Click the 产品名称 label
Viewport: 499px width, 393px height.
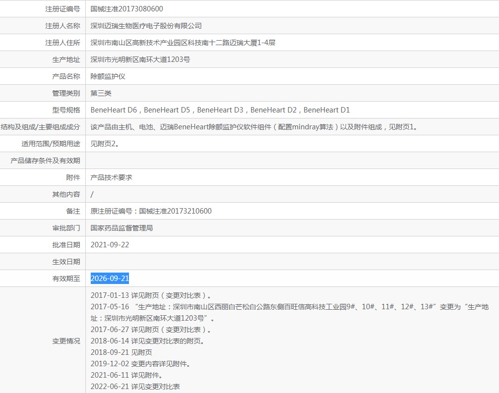[66, 76]
